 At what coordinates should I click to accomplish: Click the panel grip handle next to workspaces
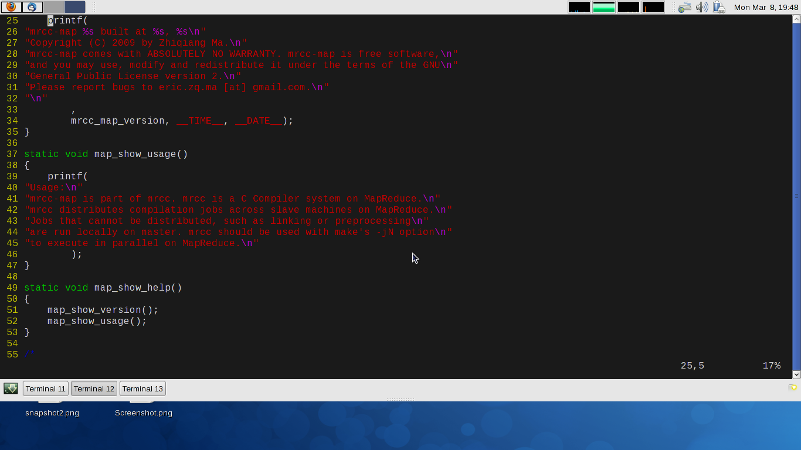point(93,7)
